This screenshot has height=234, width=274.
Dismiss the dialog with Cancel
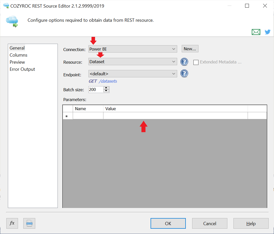pos(210,223)
